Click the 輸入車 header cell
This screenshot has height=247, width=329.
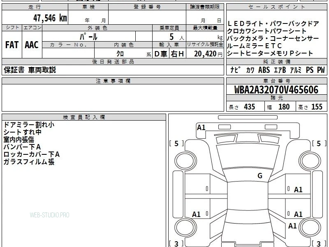tap(169, 45)
